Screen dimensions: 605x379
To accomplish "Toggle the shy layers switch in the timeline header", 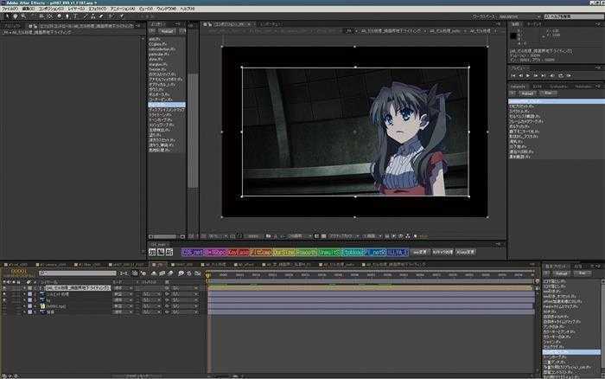I will (154, 273).
